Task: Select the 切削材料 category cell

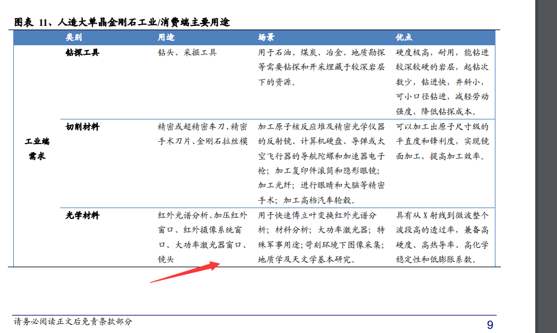Action: coord(82,127)
